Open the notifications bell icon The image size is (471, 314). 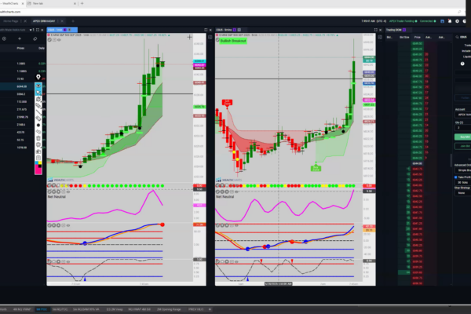(x=450, y=21)
